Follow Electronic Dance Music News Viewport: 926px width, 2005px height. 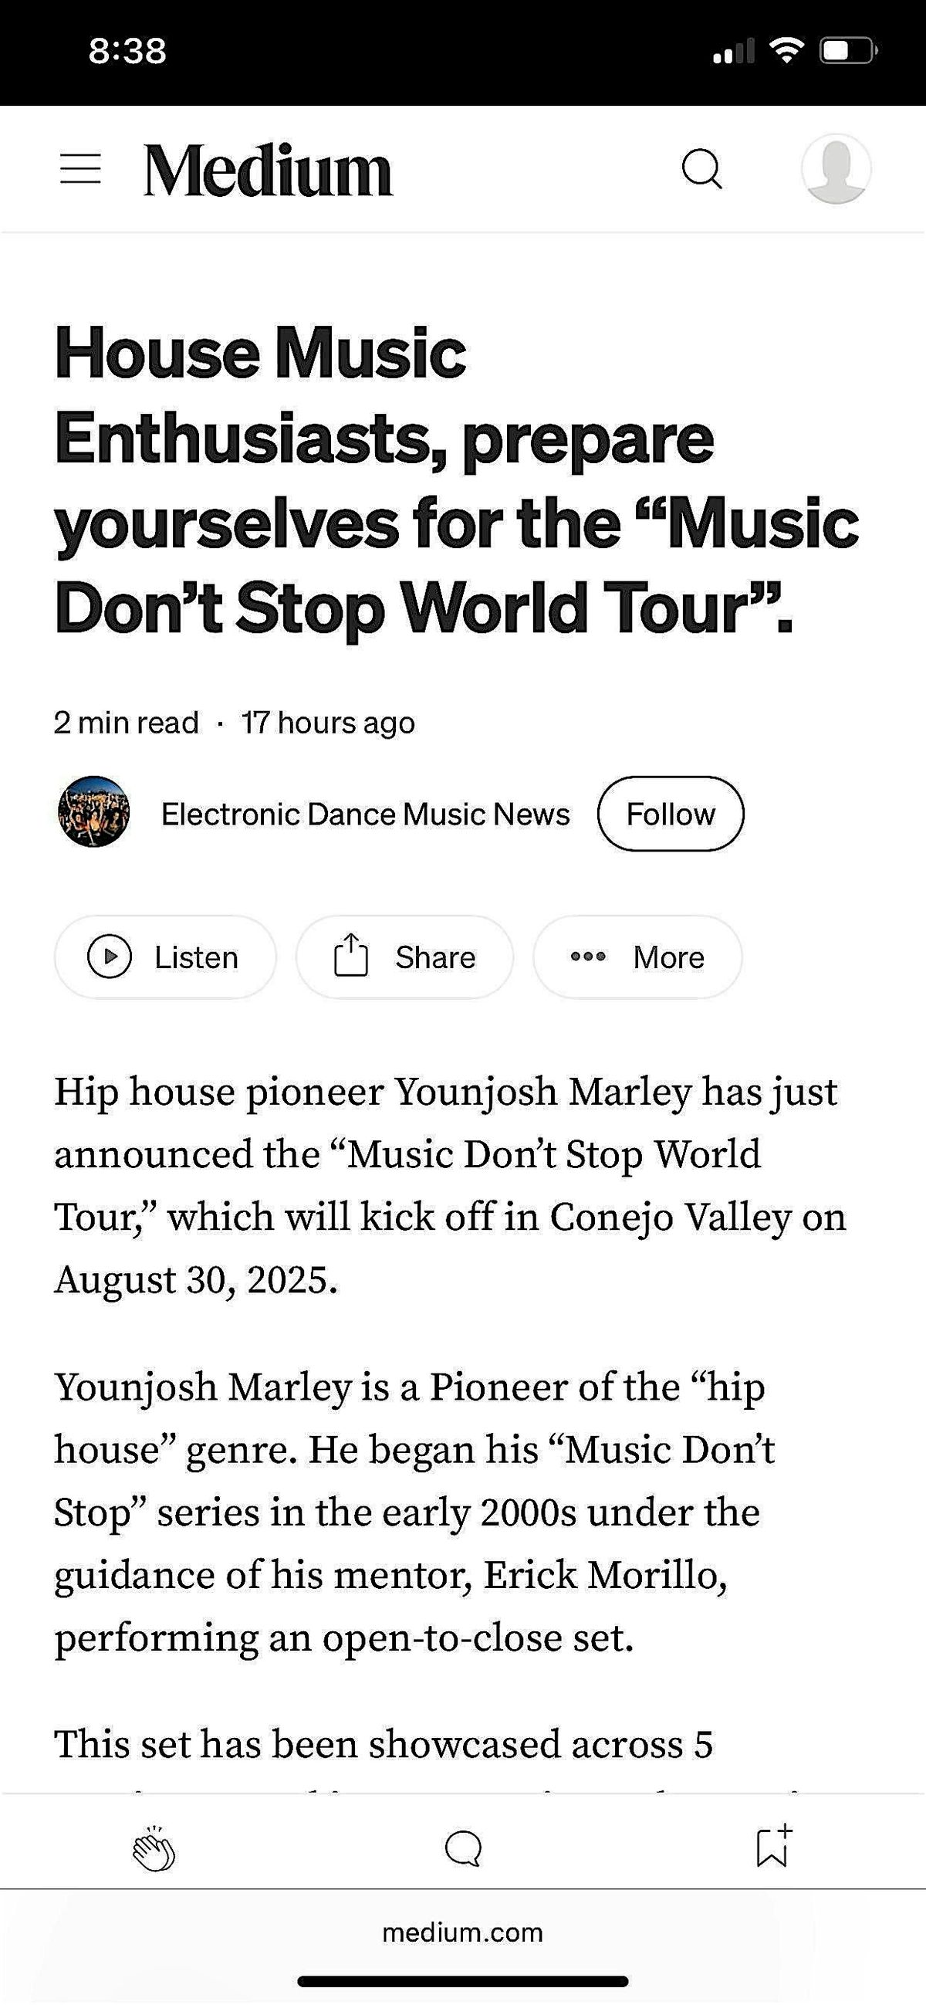point(670,815)
